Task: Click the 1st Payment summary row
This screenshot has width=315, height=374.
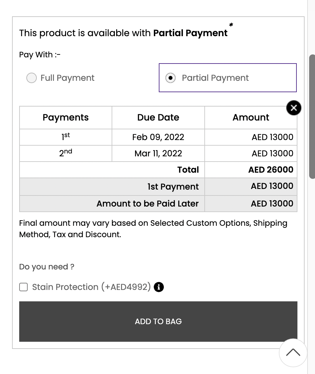Action: coord(158,187)
